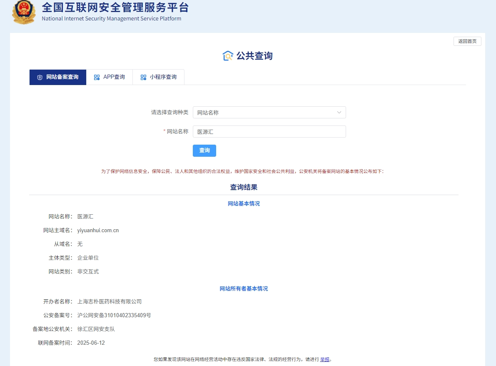Click the 网站所有者基本情况 section heading
496x366 pixels.
244,288
